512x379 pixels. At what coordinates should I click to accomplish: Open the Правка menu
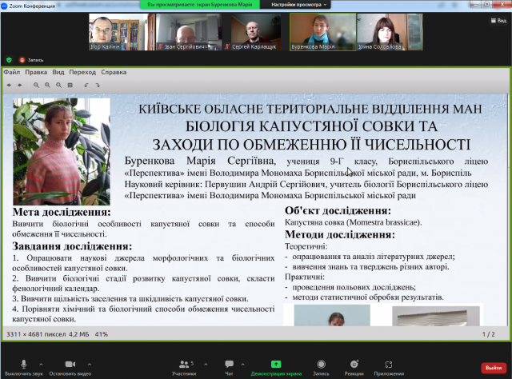(36, 72)
